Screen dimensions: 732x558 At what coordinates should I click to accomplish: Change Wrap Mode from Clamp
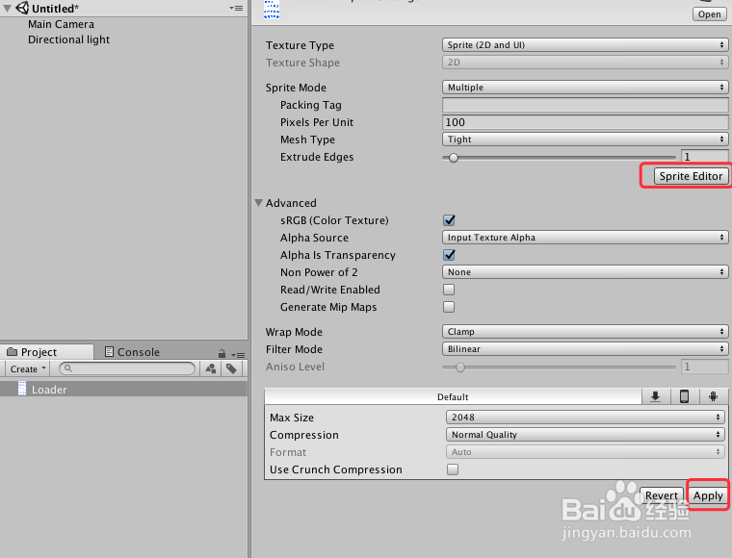coord(585,332)
